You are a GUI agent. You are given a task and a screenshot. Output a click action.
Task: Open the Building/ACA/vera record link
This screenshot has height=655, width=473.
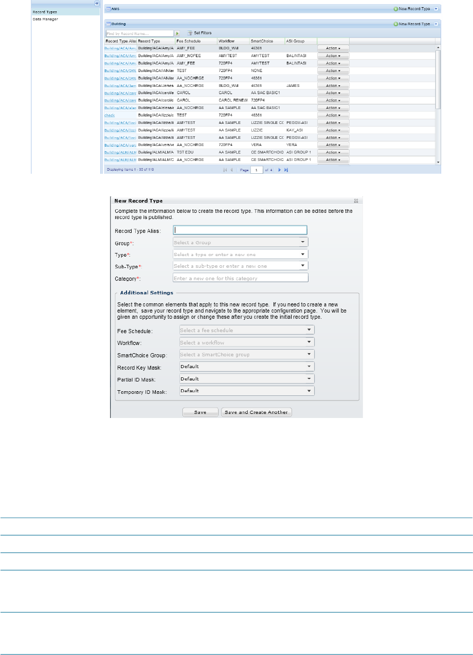120,145
